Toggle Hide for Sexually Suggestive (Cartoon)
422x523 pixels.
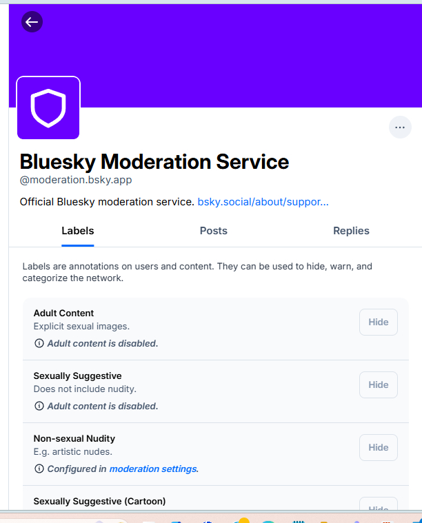pos(378,507)
